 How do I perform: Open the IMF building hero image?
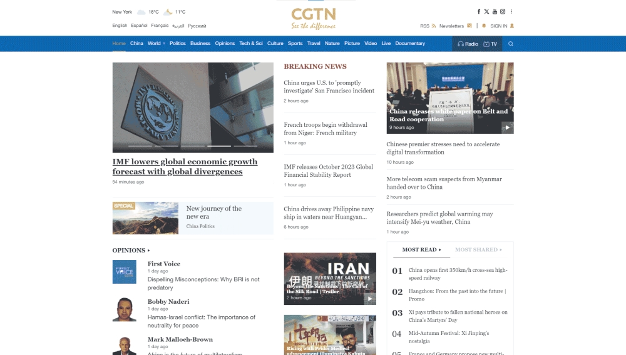coord(193,107)
